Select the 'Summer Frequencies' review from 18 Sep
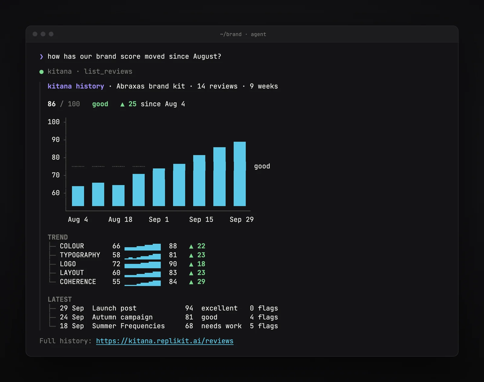 (x=128, y=326)
